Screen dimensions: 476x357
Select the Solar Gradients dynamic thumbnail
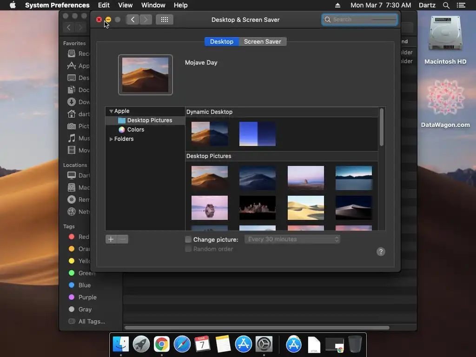258,134
